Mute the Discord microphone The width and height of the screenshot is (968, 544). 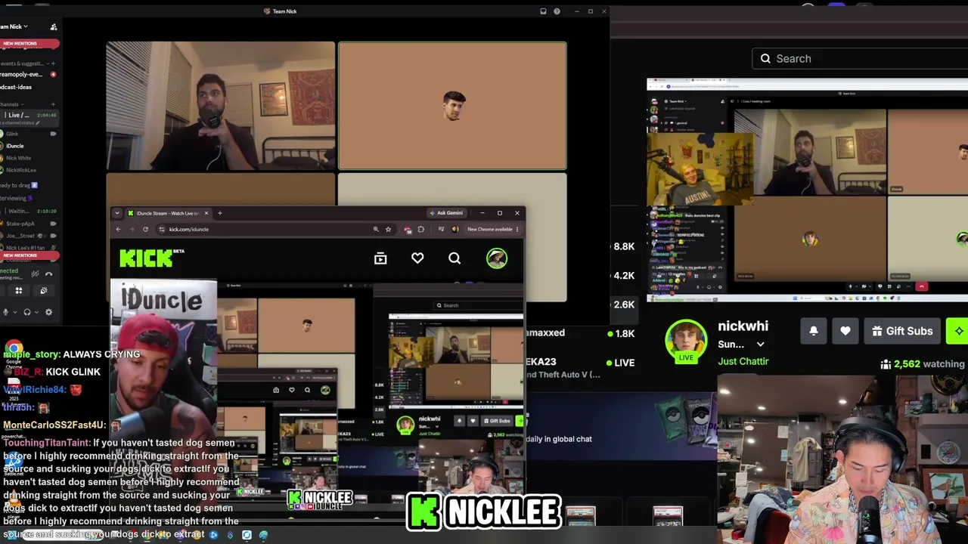(x=5, y=312)
